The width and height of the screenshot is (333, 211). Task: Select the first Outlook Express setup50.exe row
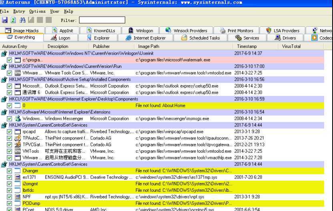(x=173, y=86)
